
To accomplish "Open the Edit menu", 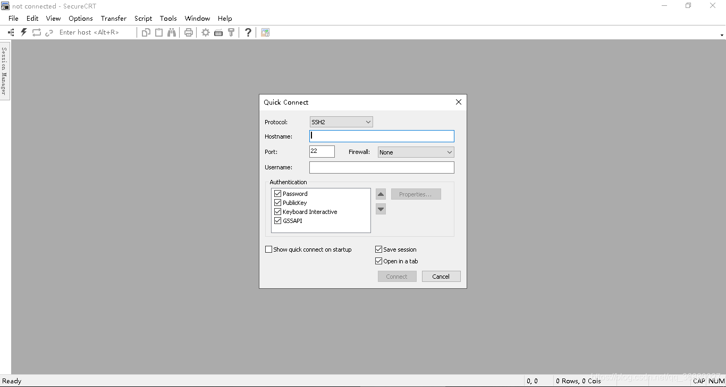I will [x=32, y=18].
